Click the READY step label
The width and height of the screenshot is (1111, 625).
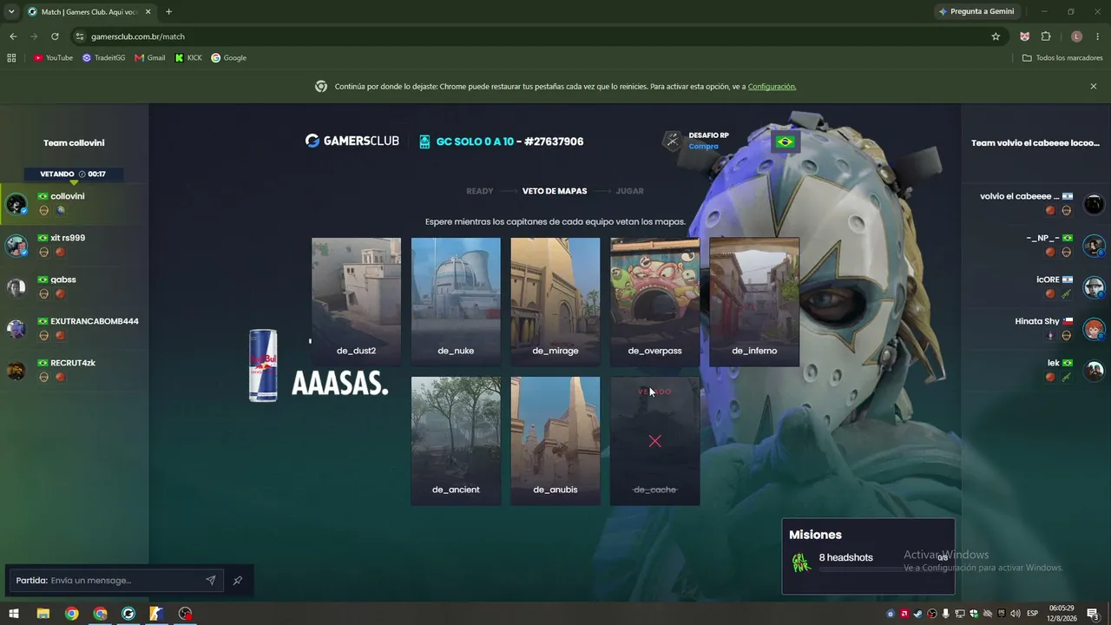pyautogui.click(x=480, y=191)
